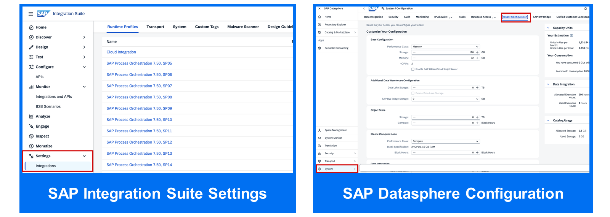Open the Malware Scanner tab
This screenshot has width=610, height=217.
tap(243, 27)
